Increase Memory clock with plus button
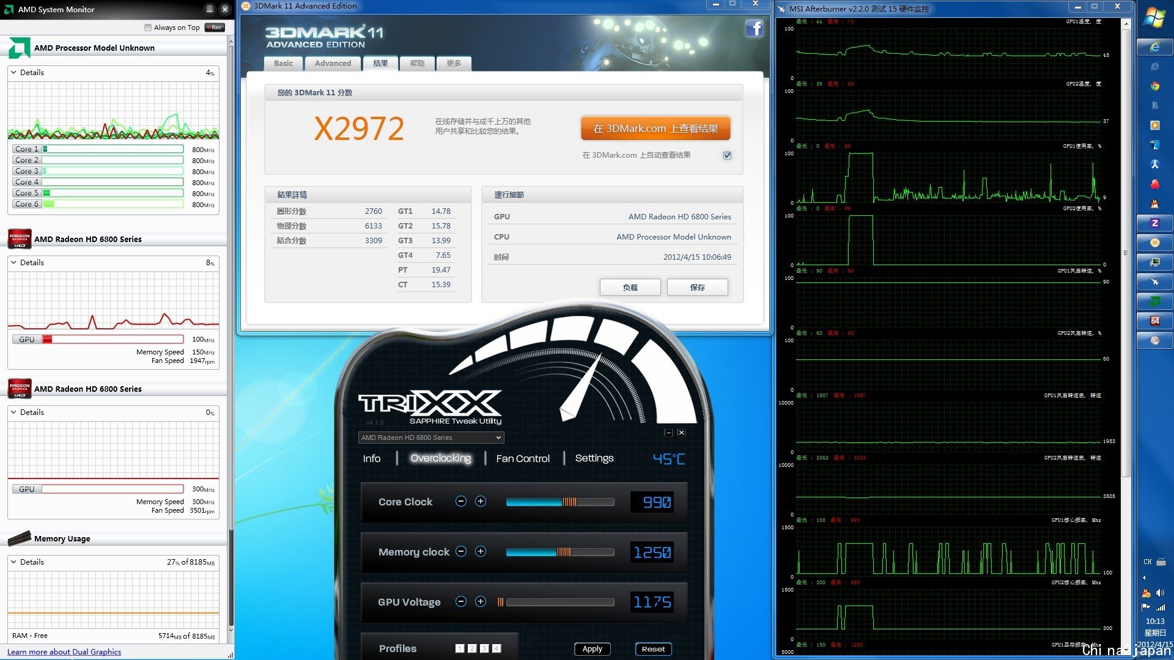This screenshot has width=1174, height=660. pos(481,552)
